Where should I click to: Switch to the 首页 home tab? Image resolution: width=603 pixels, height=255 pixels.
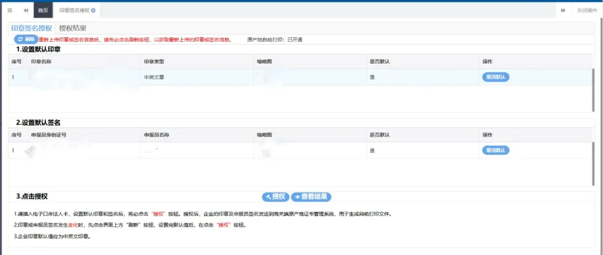point(42,11)
